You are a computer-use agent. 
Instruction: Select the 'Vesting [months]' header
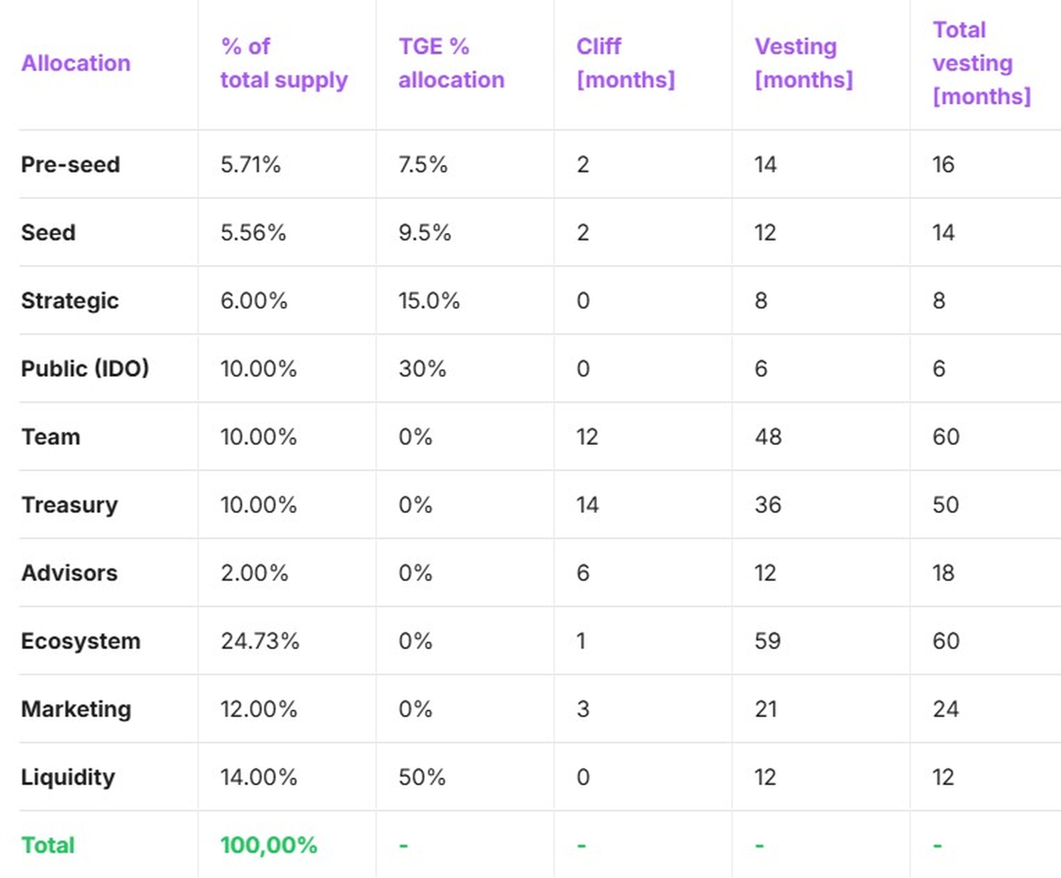tap(803, 64)
